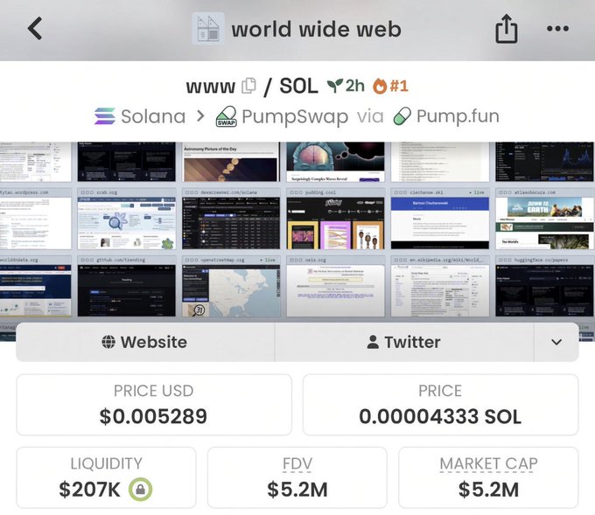
Task: Open the Website button
Action: (x=145, y=342)
